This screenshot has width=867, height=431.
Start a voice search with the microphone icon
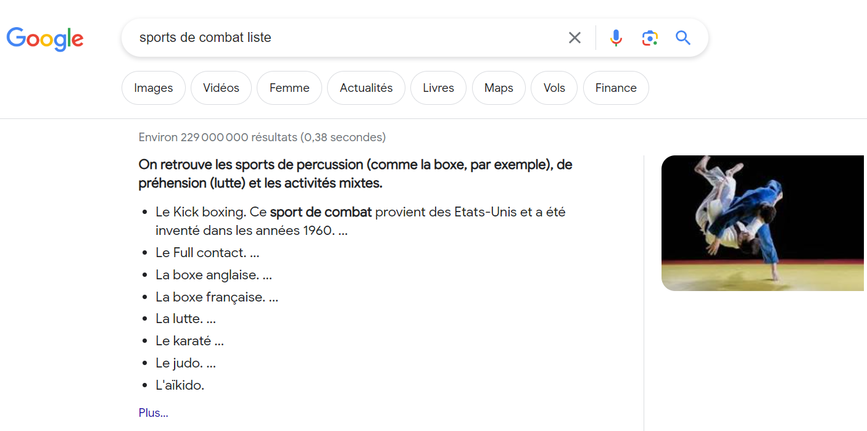point(615,38)
